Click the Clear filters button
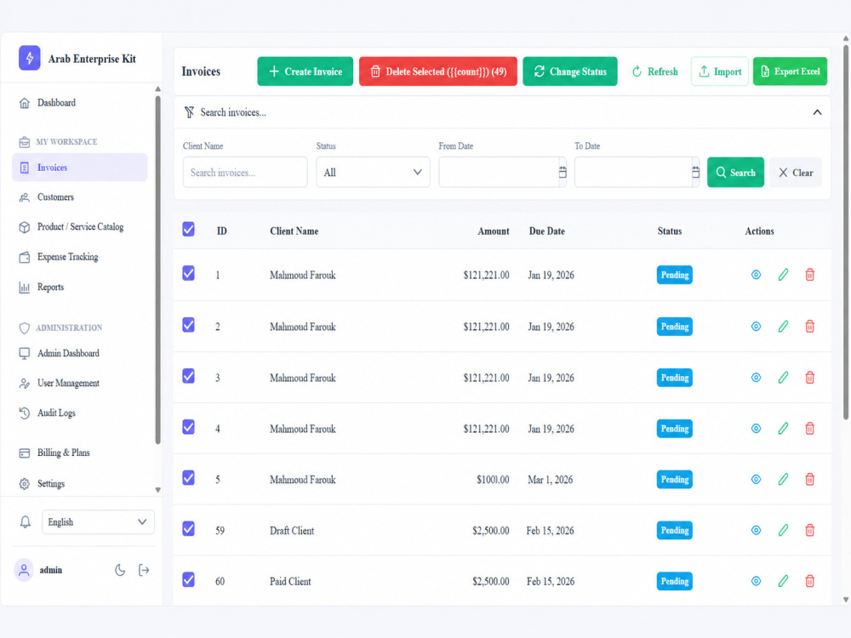Image resolution: width=851 pixels, height=638 pixels. pos(795,172)
